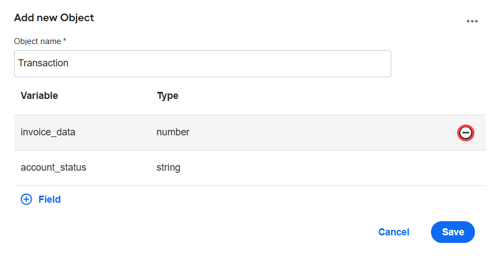Open the three-dot more options menu

tap(472, 21)
